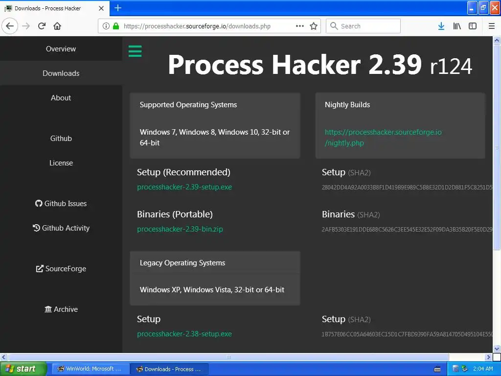Open the Archive sidebar link
Viewport: 501px width, 376px height.
(x=61, y=309)
